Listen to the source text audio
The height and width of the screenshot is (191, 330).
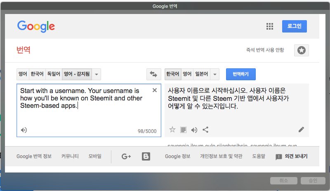pyautogui.click(x=24, y=130)
